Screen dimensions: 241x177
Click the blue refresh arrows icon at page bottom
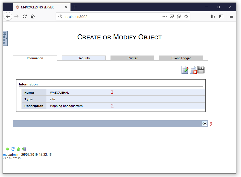[13, 149]
